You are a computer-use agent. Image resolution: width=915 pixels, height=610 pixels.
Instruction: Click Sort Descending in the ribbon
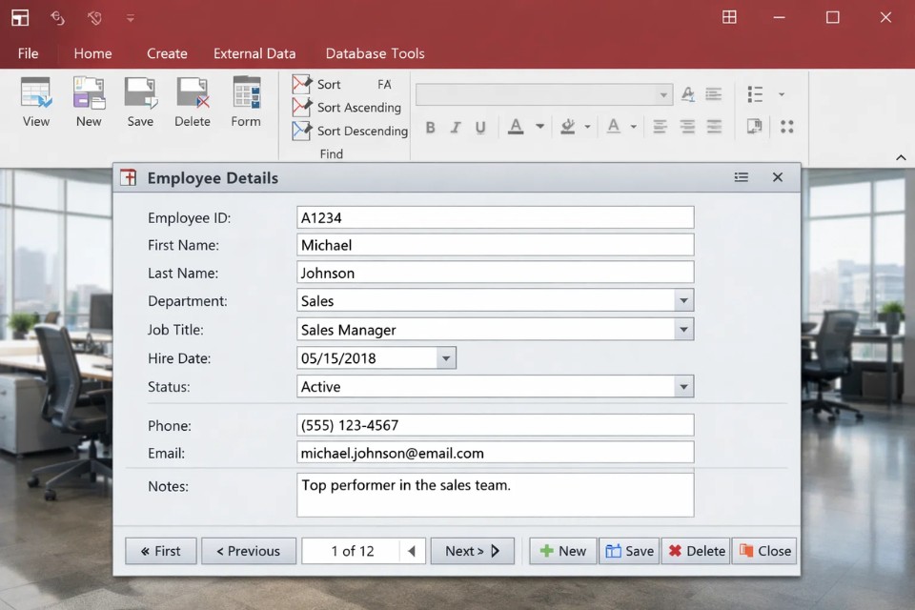pyautogui.click(x=351, y=131)
